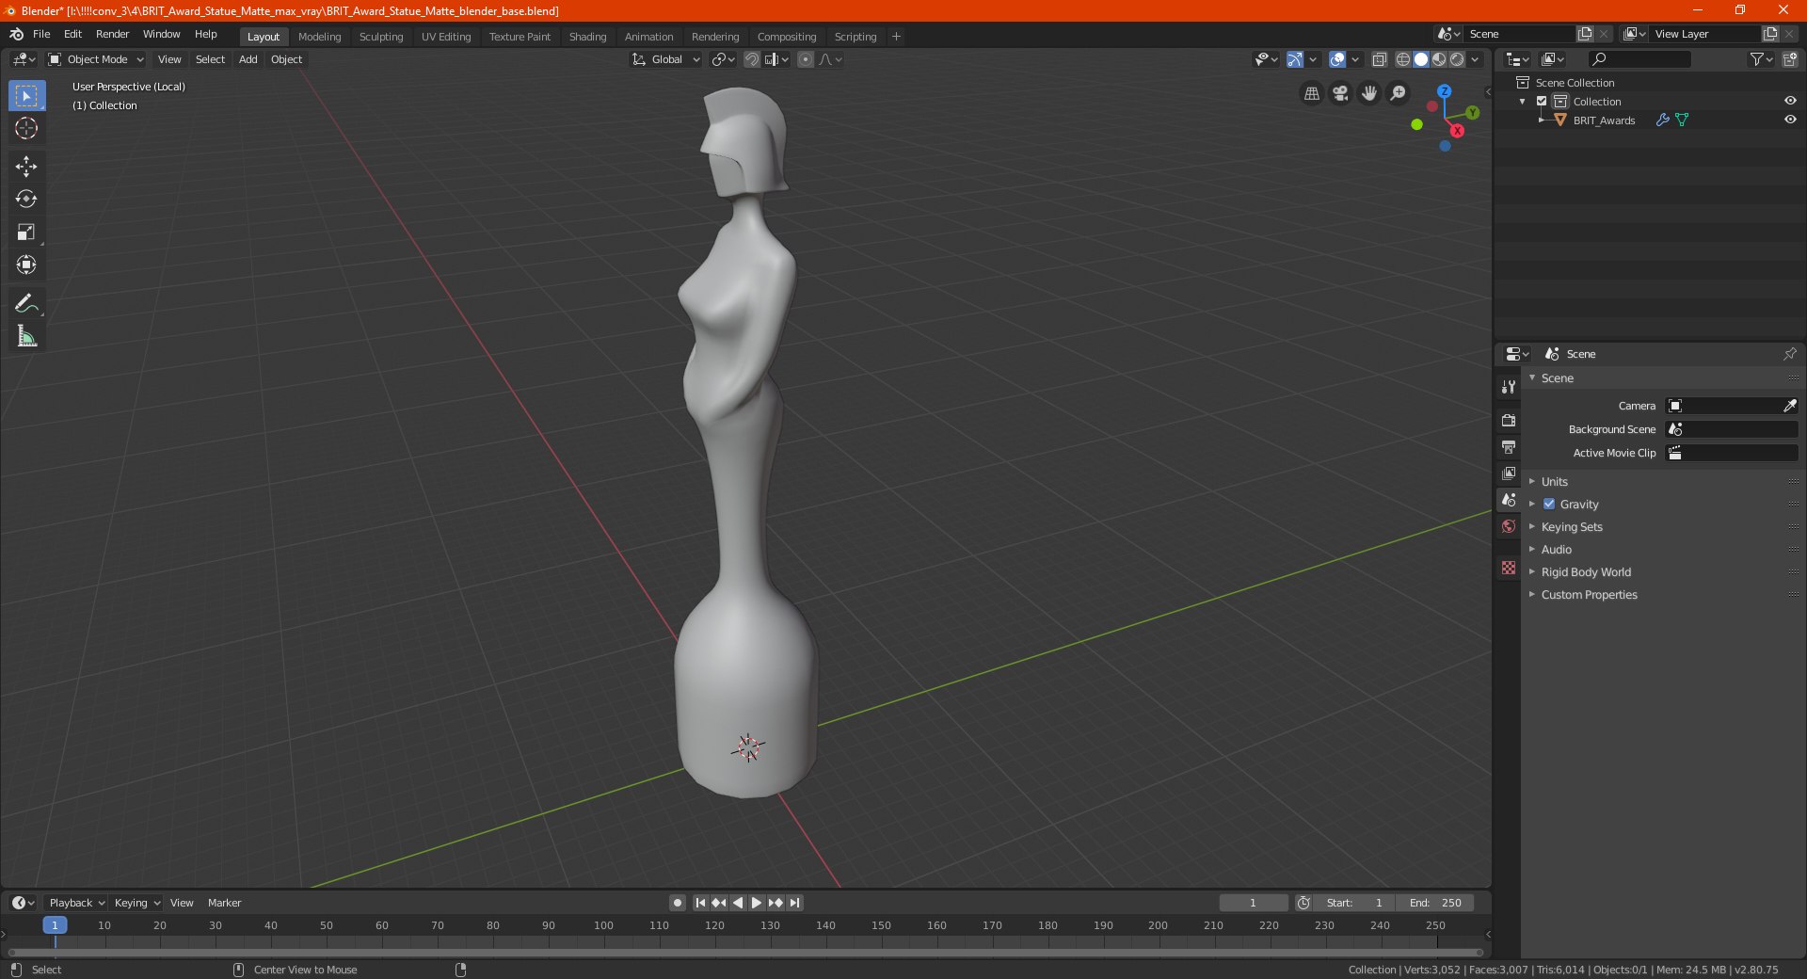Pick the Rotate tool

point(26,200)
